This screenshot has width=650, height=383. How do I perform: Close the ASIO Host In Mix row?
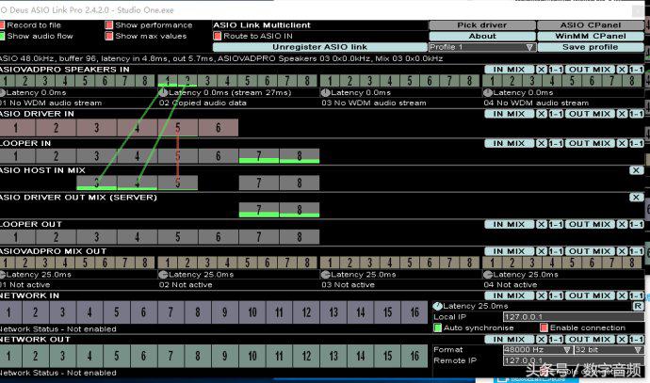pyautogui.click(x=637, y=169)
